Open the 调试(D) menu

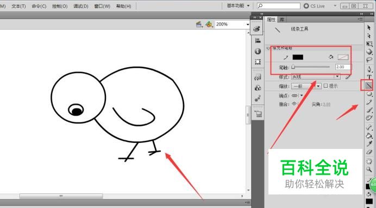point(81,6)
